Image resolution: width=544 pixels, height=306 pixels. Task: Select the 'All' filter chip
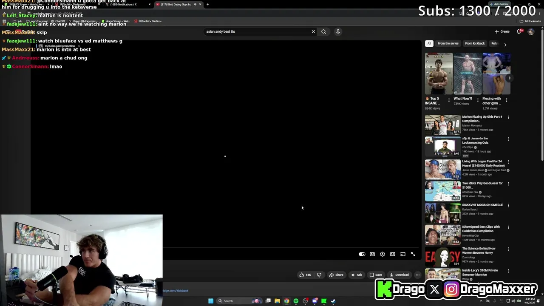click(x=429, y=43)
